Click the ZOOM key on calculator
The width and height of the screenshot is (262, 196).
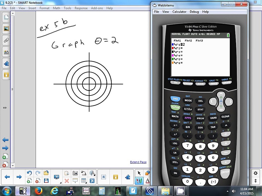click(x=201, y=84)
